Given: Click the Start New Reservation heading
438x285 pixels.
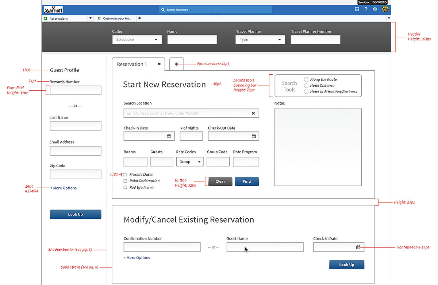Looking at the screenshot, I should click(x=164, y=85).
